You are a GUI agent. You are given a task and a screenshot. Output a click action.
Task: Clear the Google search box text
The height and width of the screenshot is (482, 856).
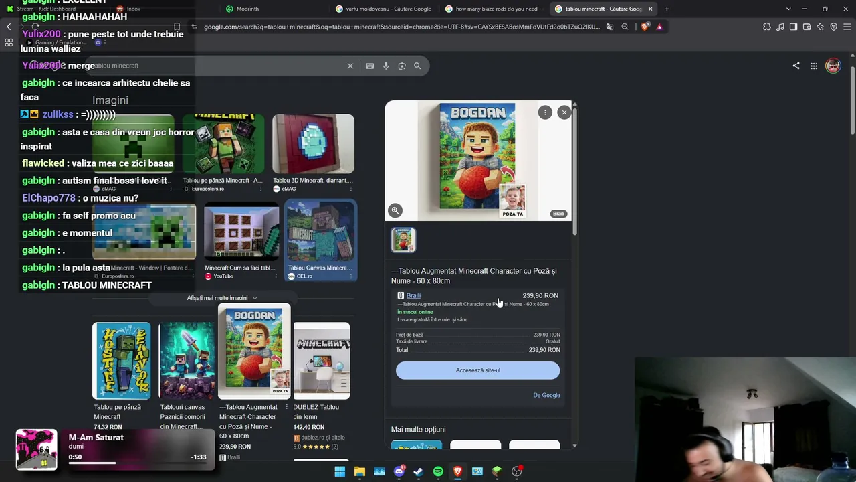pos(350,66)
